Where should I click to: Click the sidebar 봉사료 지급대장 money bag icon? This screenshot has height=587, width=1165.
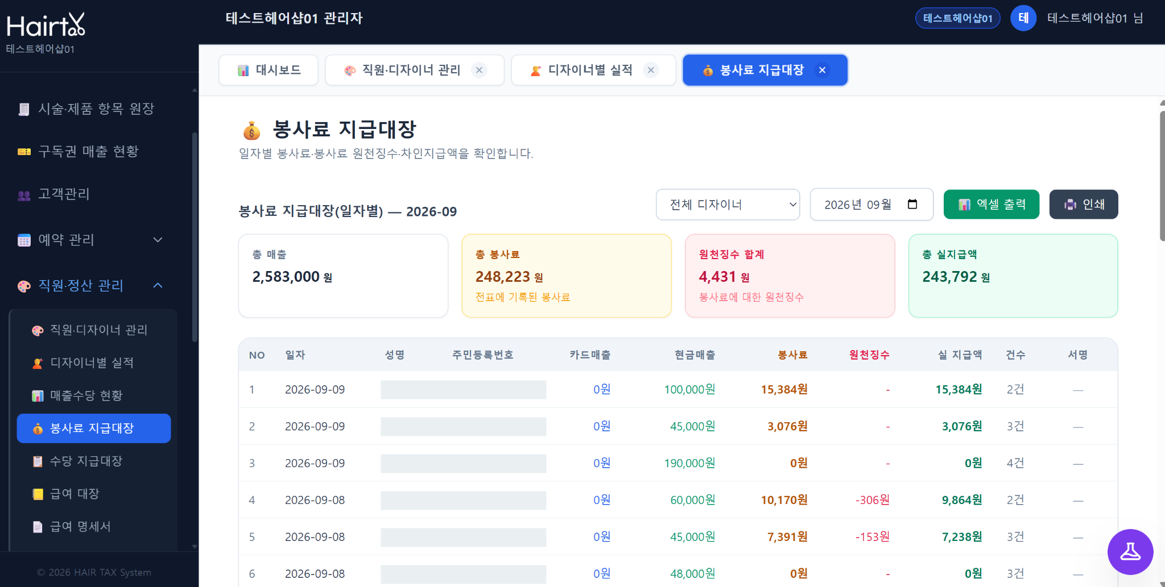click(38, 428)
